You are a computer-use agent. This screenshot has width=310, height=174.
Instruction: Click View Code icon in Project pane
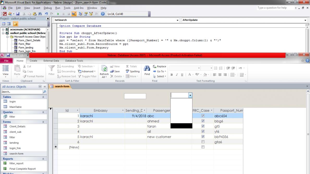pos(4,24)
